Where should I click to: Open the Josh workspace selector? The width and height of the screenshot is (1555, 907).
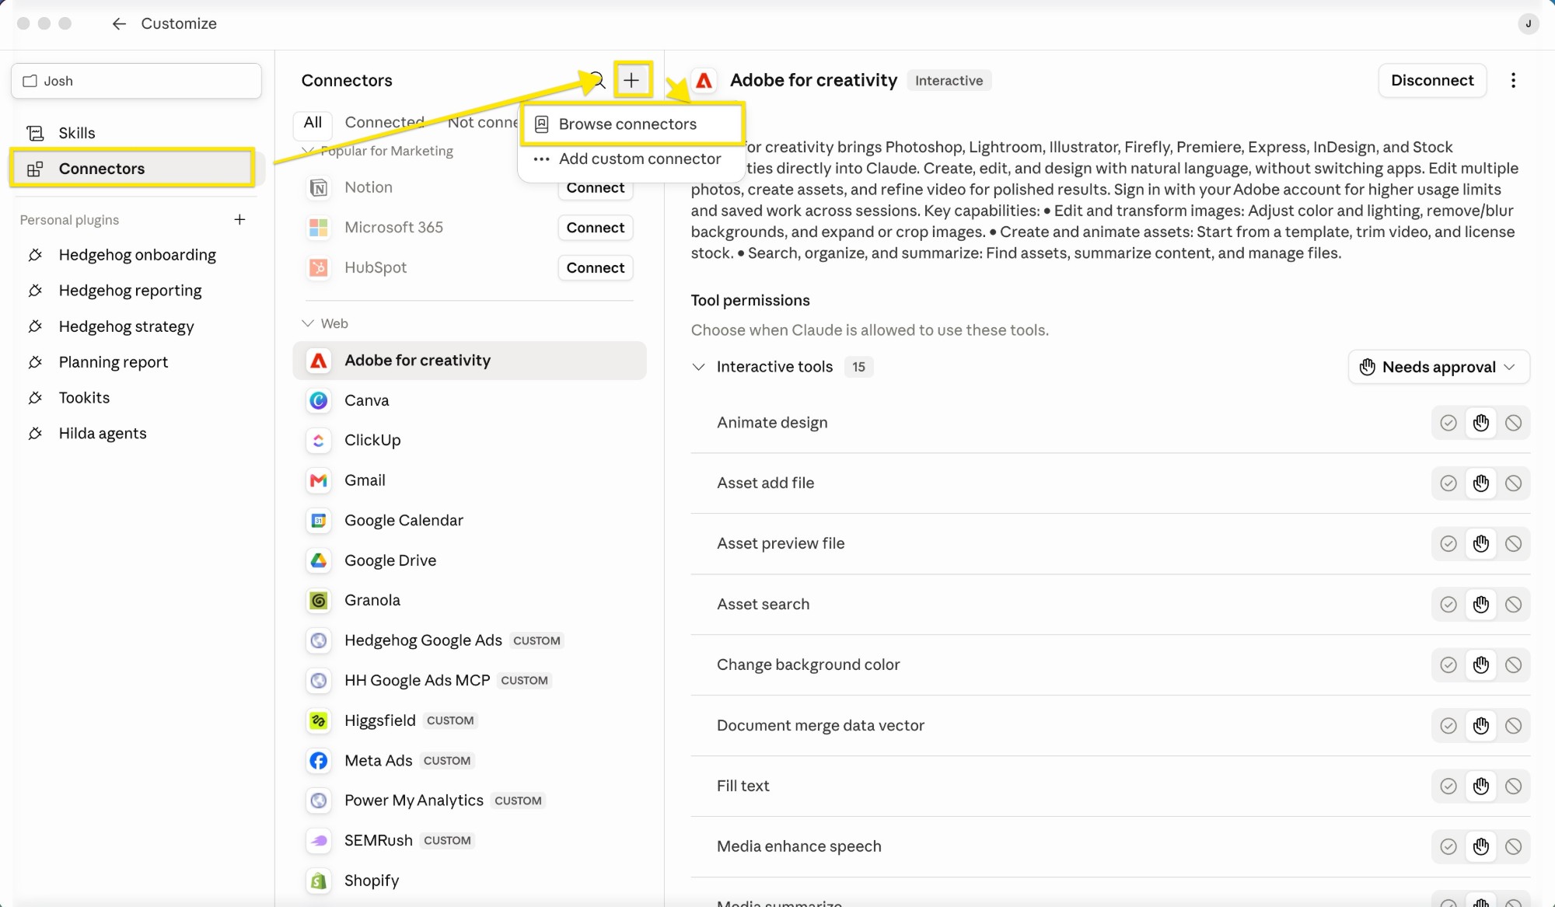136,81
